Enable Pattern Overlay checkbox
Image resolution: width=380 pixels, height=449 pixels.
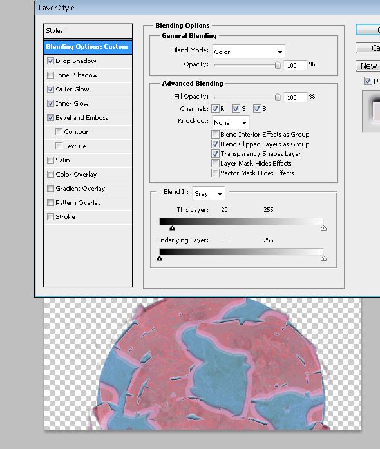[50, 203]
